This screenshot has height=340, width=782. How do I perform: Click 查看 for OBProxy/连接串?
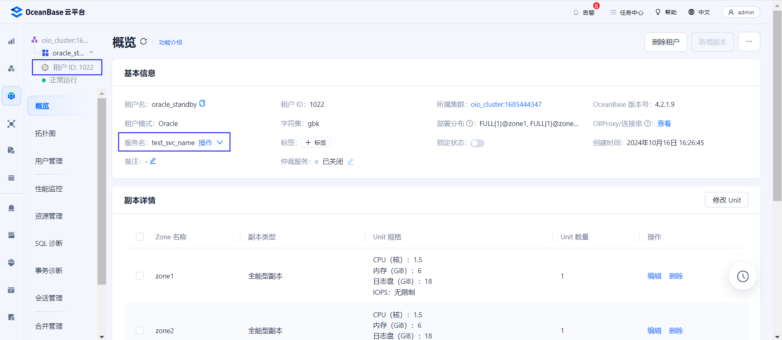pyautogui.click(x=664, y=124)
